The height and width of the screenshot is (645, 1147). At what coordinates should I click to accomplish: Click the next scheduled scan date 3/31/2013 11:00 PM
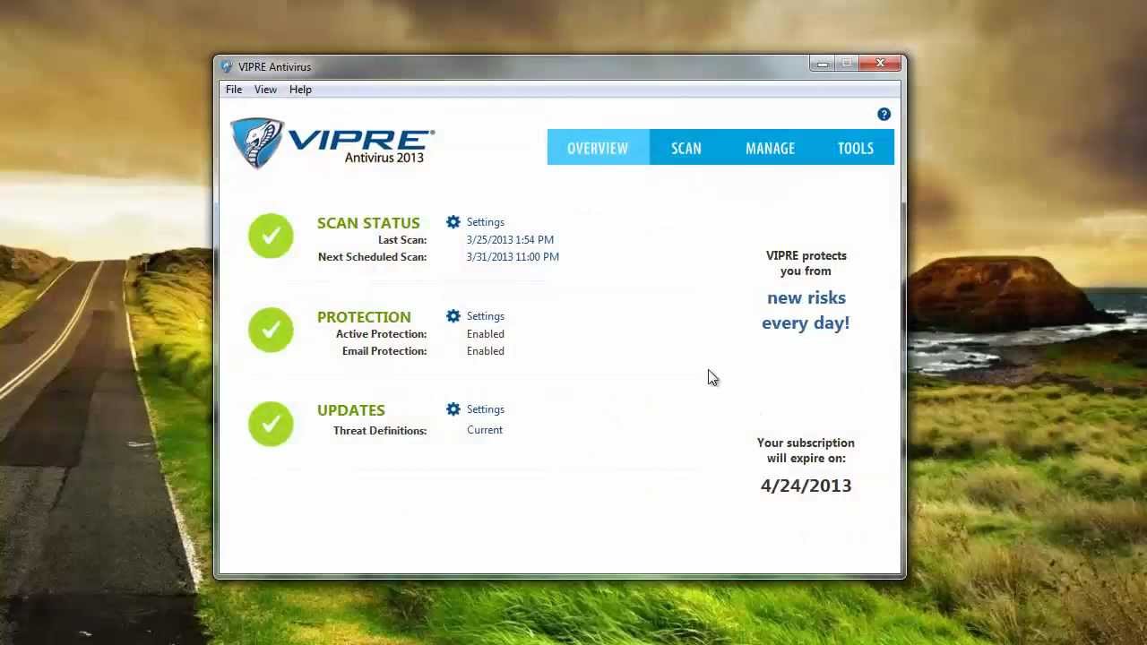tap(513, 257)
